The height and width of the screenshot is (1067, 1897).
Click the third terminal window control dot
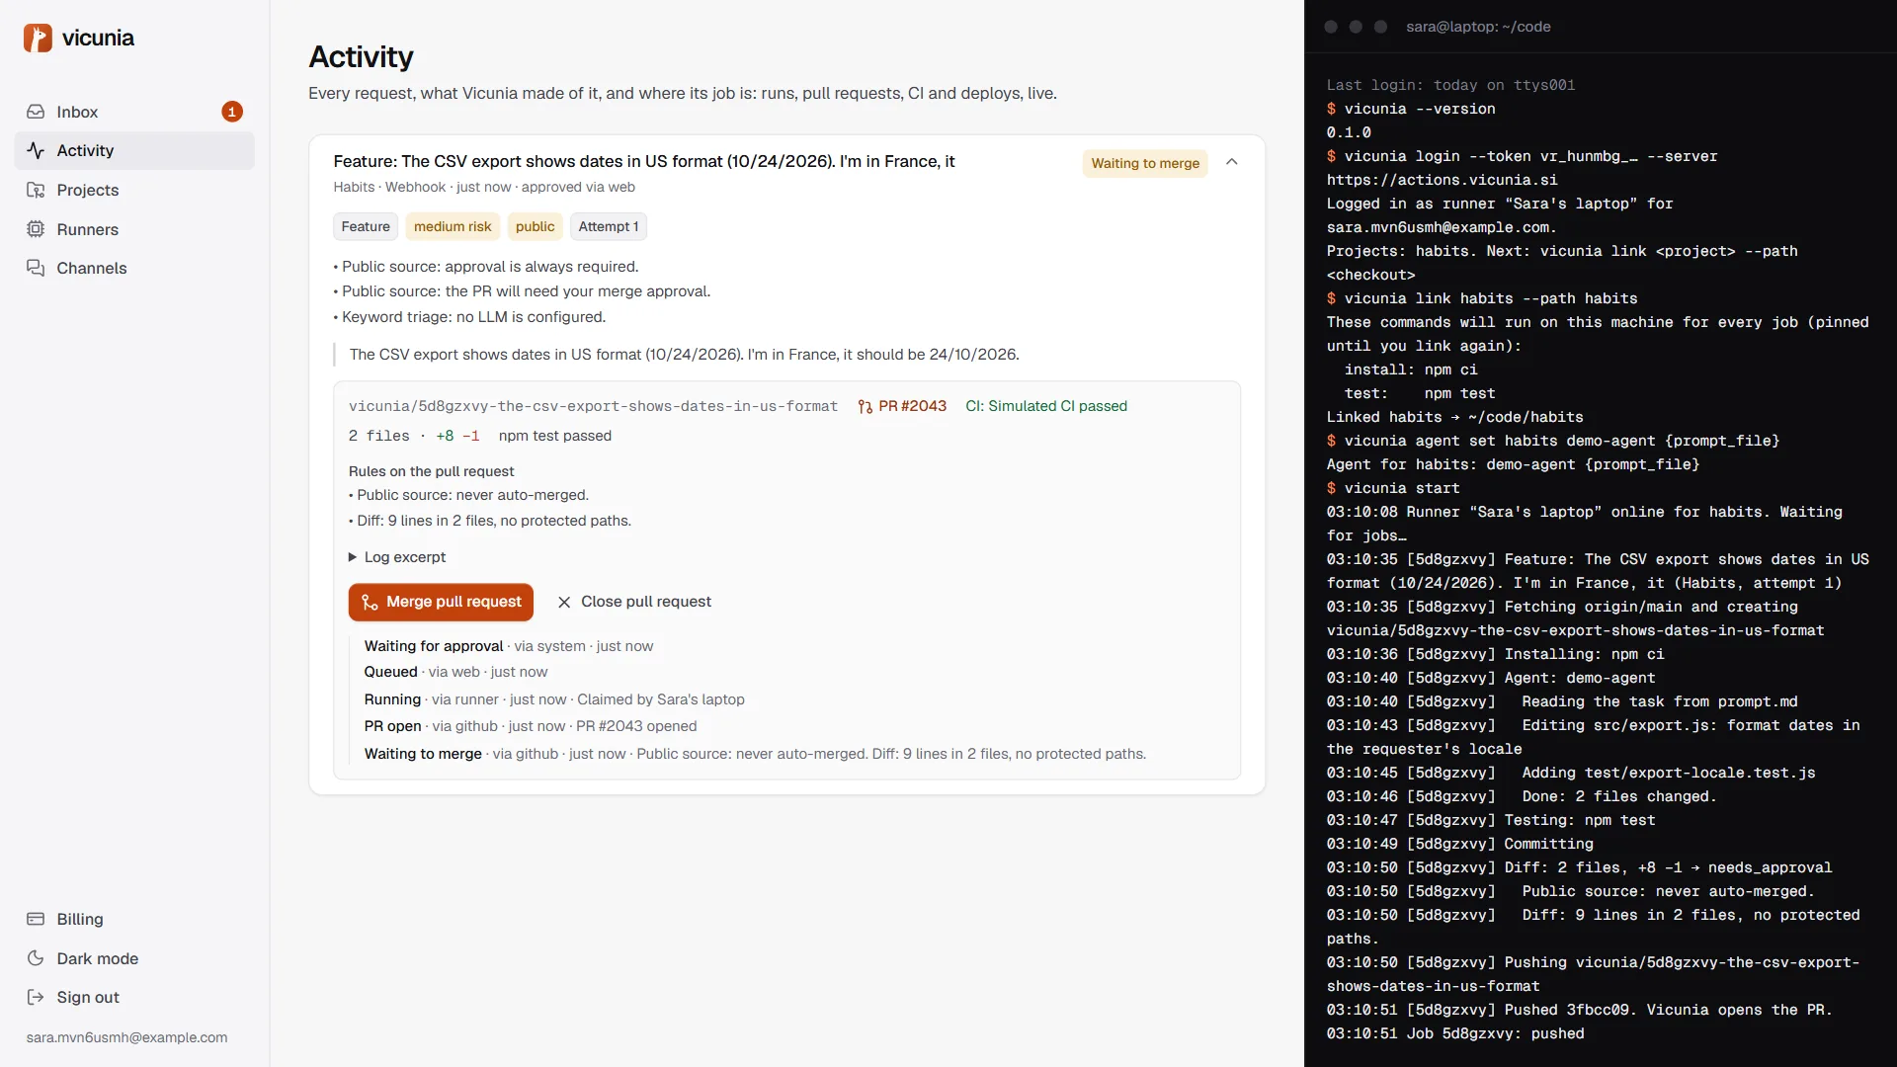1381,27
